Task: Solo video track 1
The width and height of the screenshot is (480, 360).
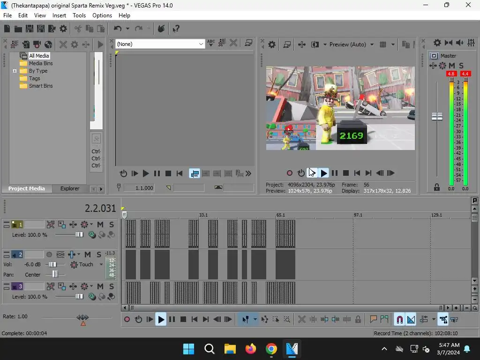Action: pyautogui.click(x=112, y=225)
